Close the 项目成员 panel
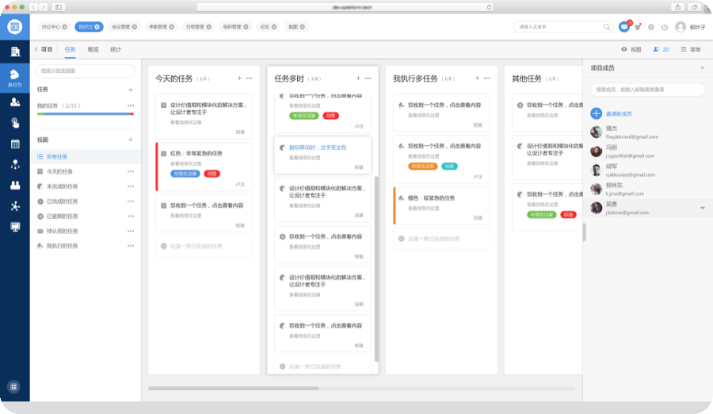 703,68
